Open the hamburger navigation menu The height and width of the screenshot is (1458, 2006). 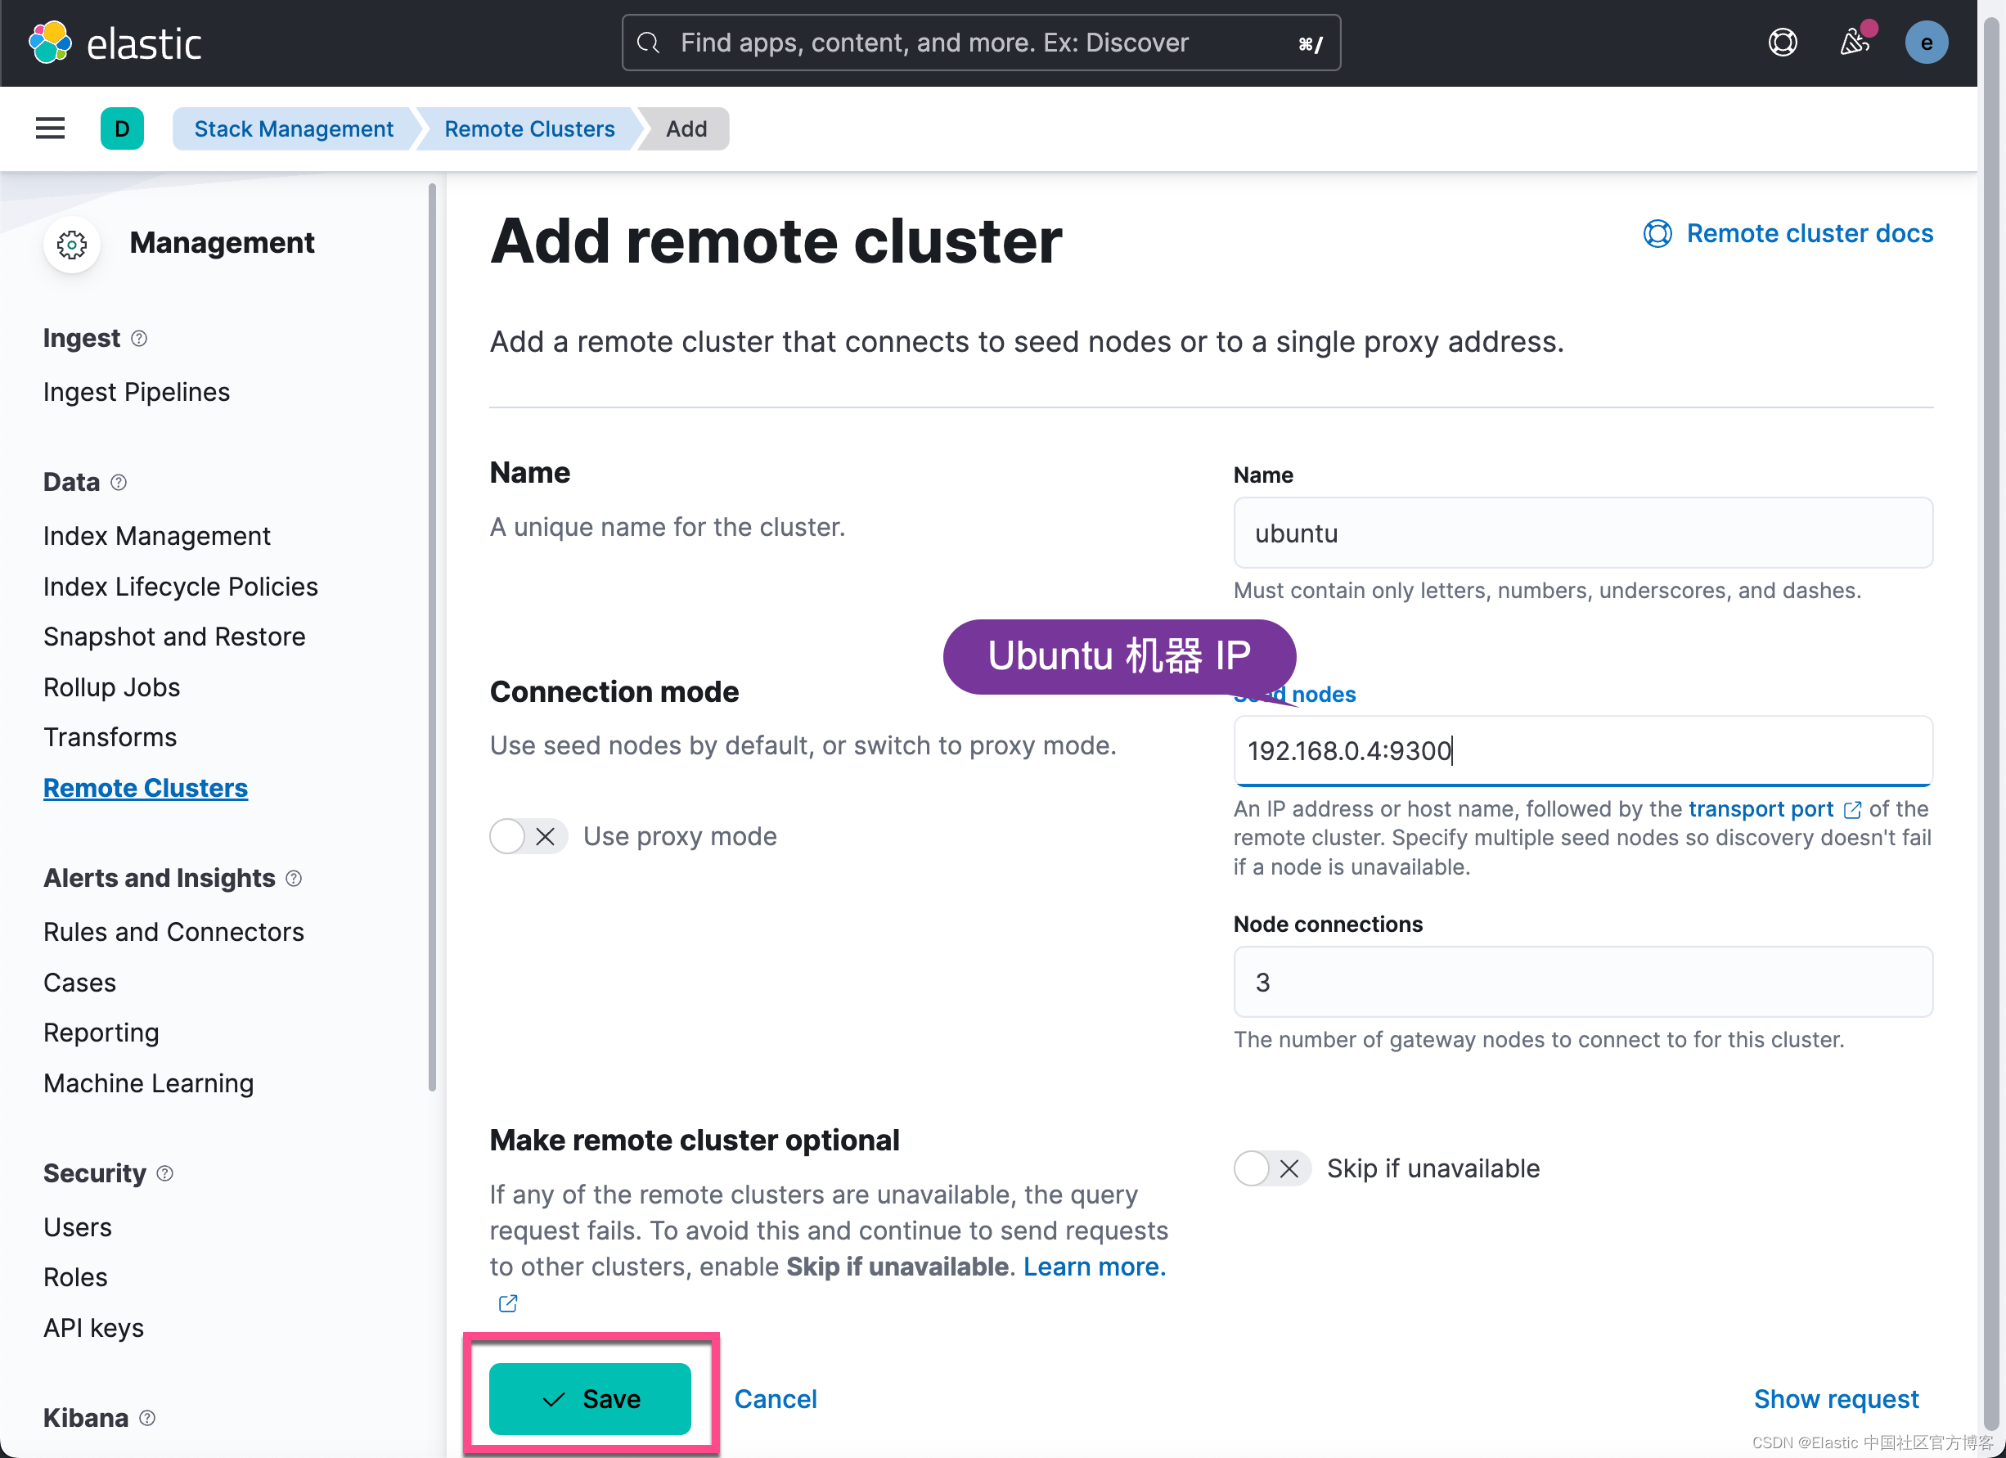pos(50,128)
